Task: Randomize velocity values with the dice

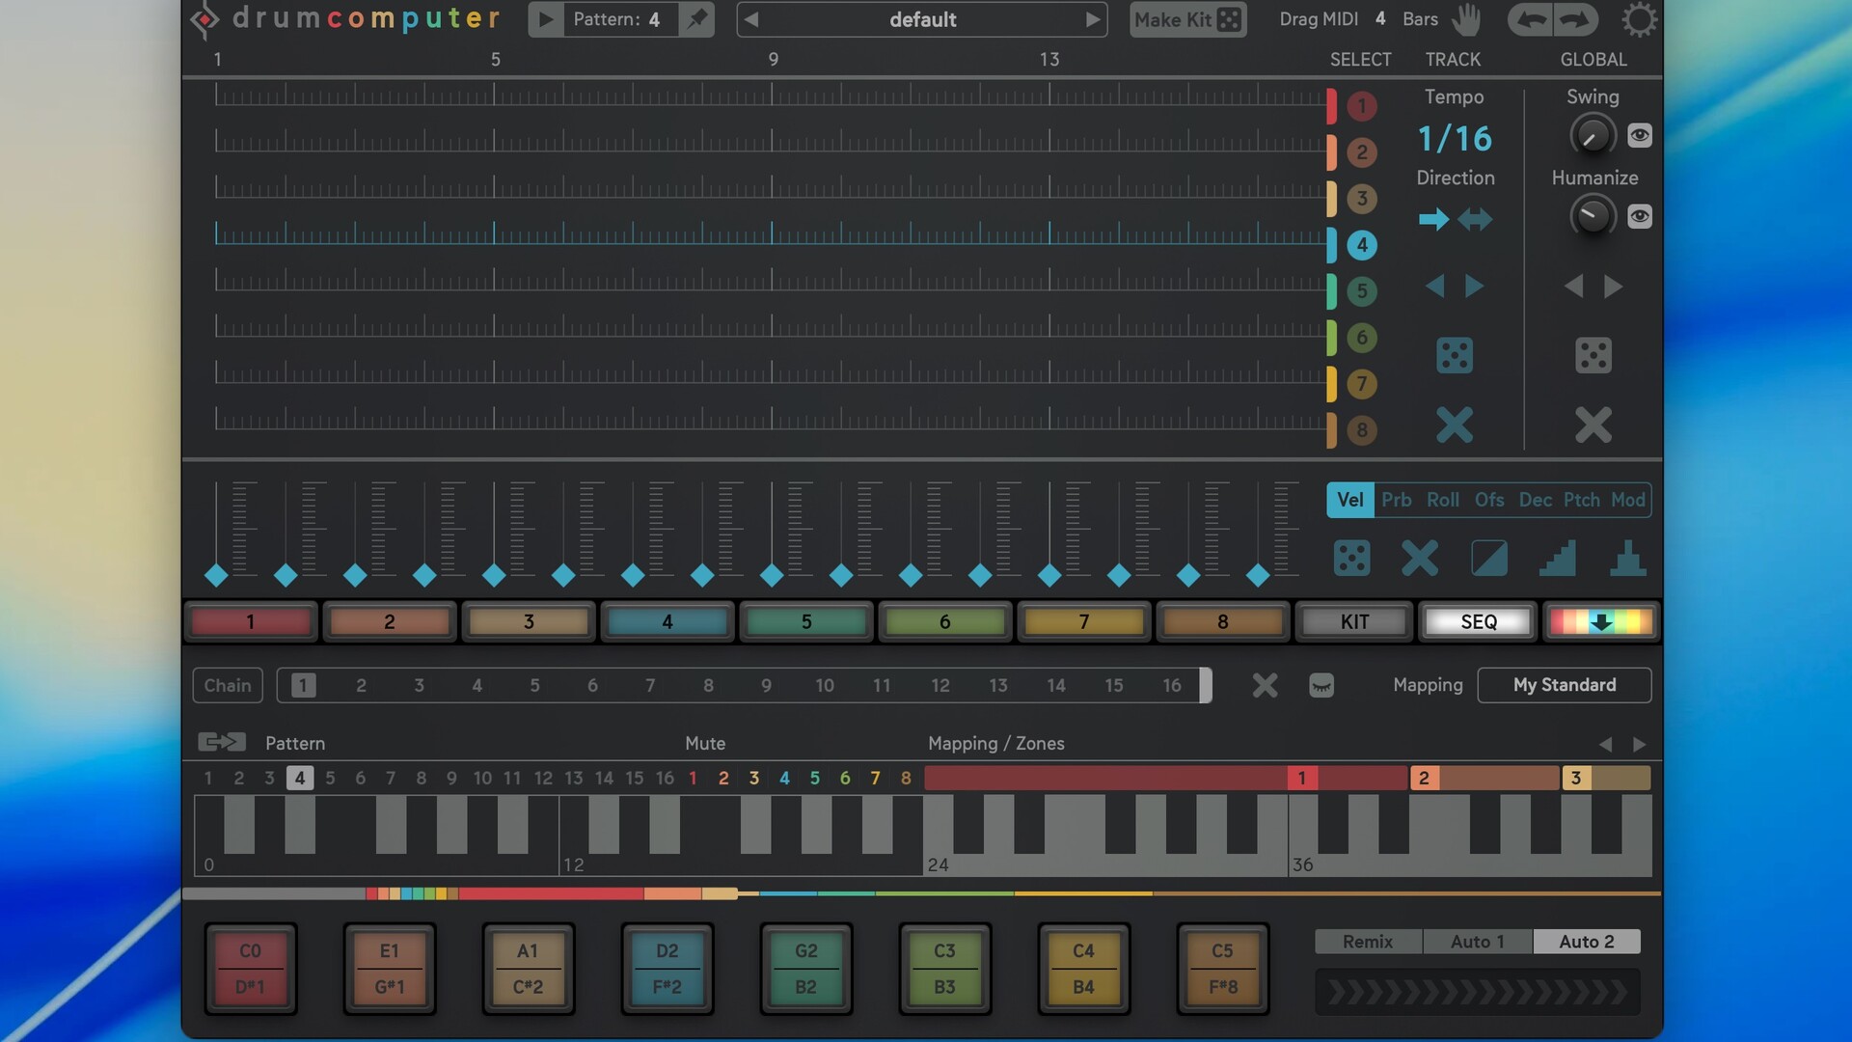Action: 1351,559
